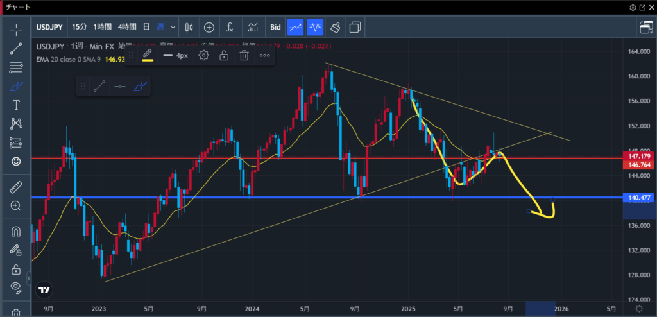The width and height of the screenshot is (657, 317).
Task: Open the candlestick chart type menu
Action: tap(189, 27)
